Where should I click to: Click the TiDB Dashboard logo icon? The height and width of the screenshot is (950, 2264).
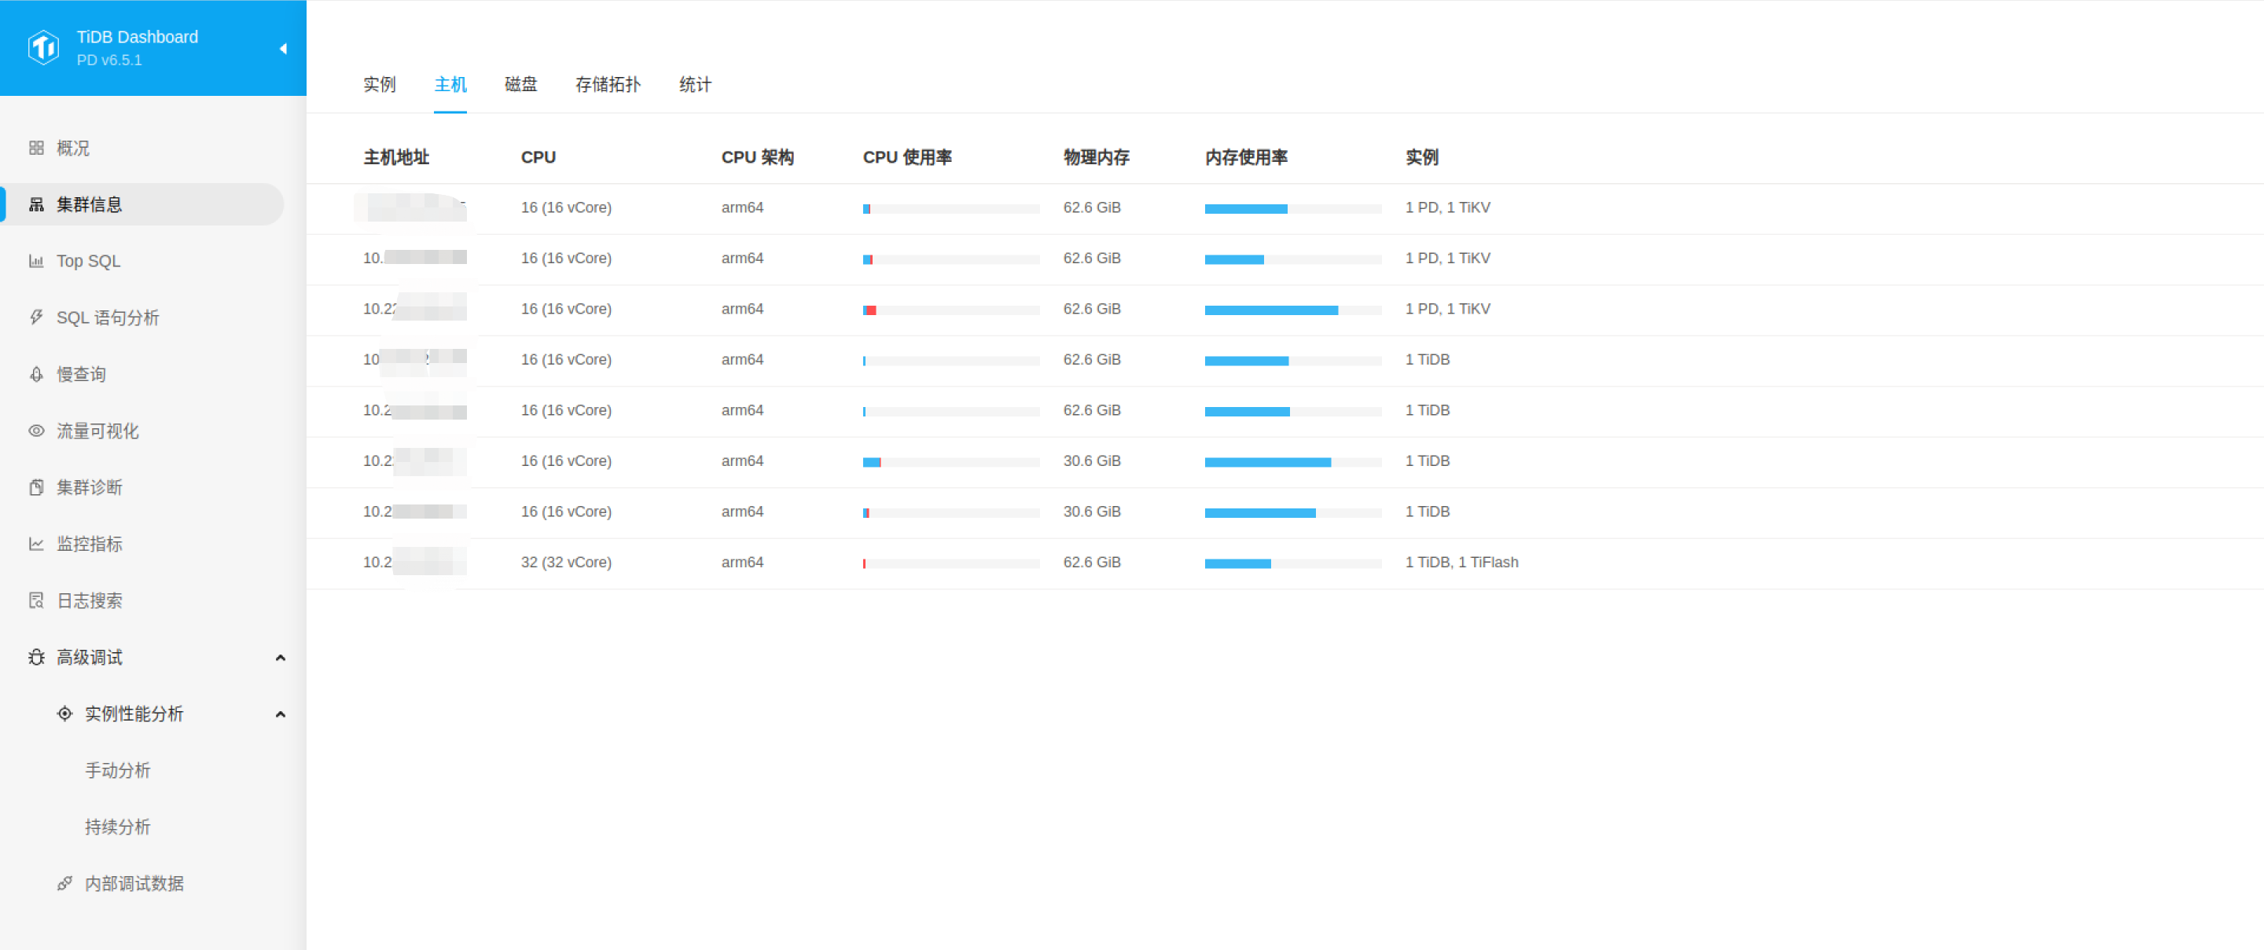[x=43, y=47]
